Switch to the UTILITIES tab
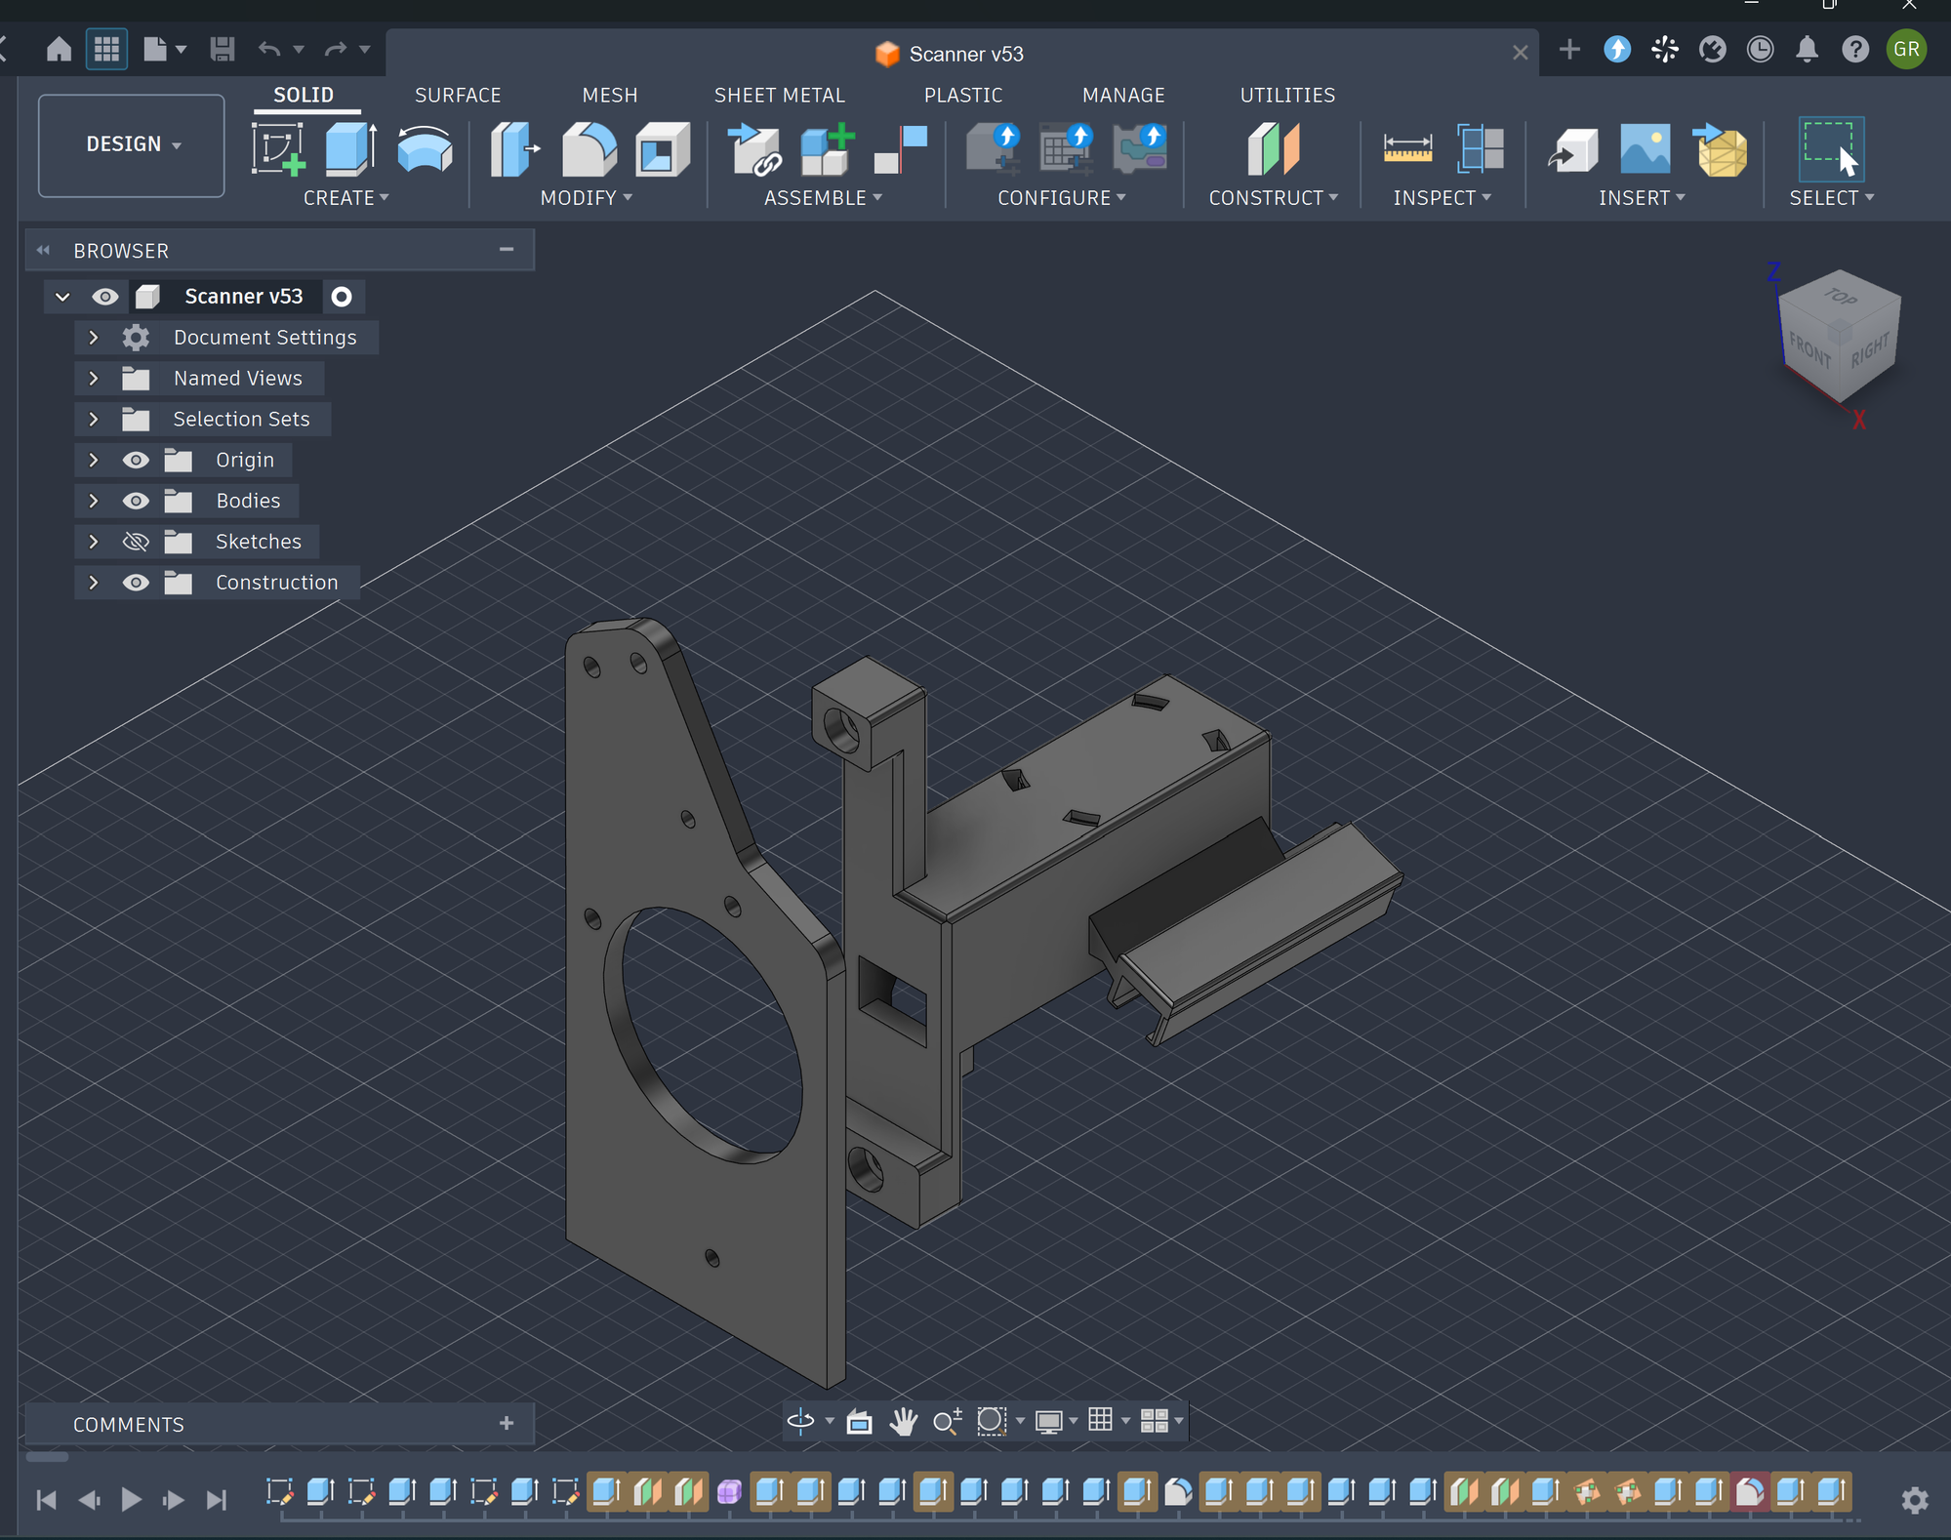The width and height of the screenshot is (1951, 1540). [x=1287, y=95]
